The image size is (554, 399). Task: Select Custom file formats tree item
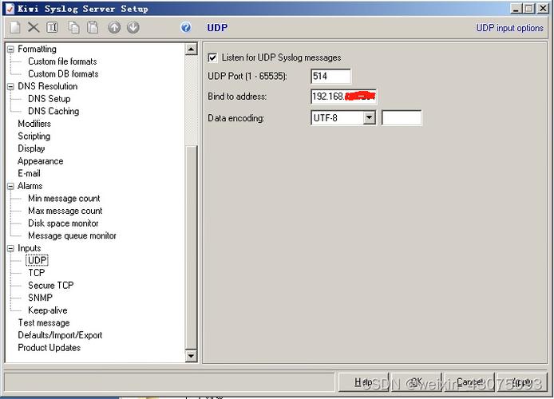click(x=62, y=61)
